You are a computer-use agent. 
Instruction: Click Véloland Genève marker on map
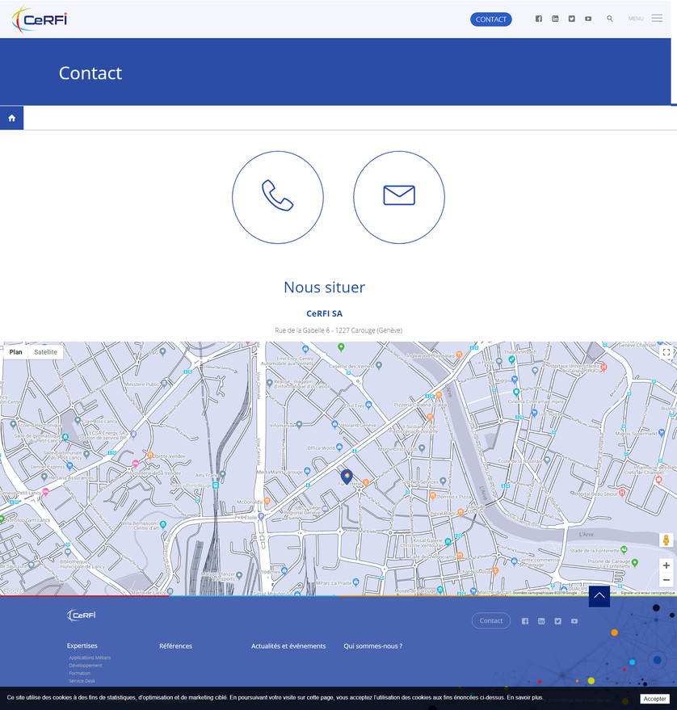[334, 424]
